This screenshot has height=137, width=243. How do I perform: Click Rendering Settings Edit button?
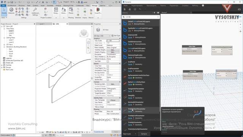(113, 84)
